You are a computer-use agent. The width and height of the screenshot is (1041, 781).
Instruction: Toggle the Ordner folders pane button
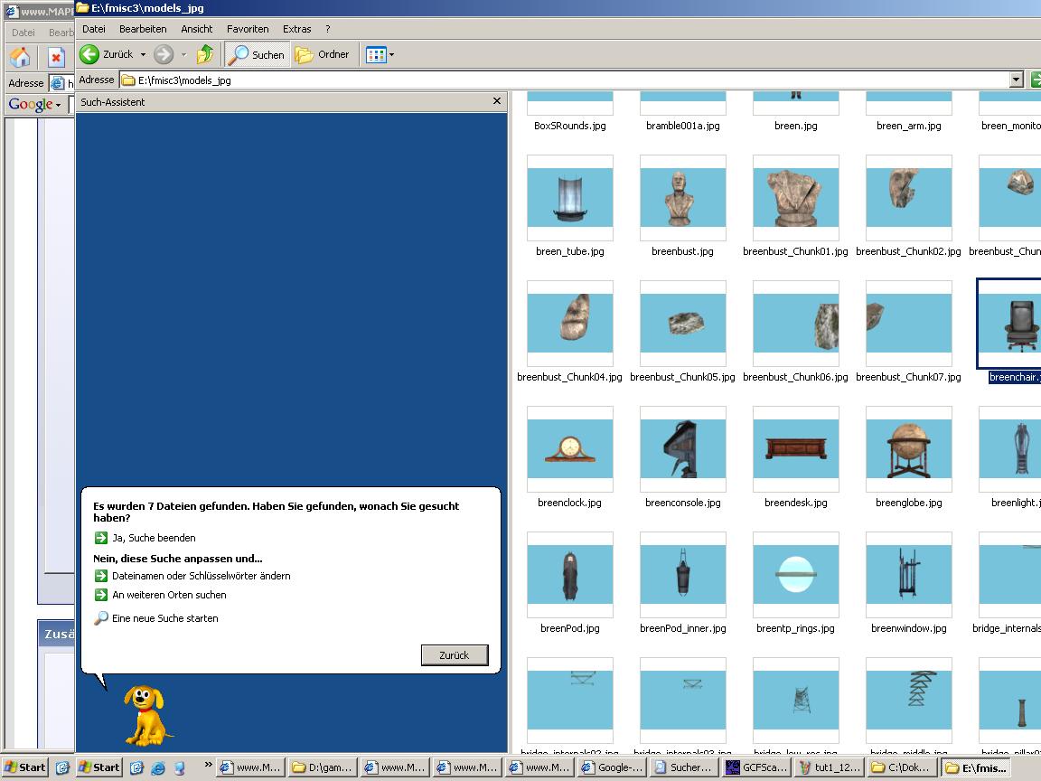[323, 54]
